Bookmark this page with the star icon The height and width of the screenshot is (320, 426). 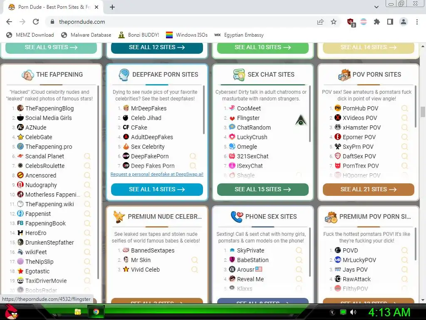click(334, 22)
